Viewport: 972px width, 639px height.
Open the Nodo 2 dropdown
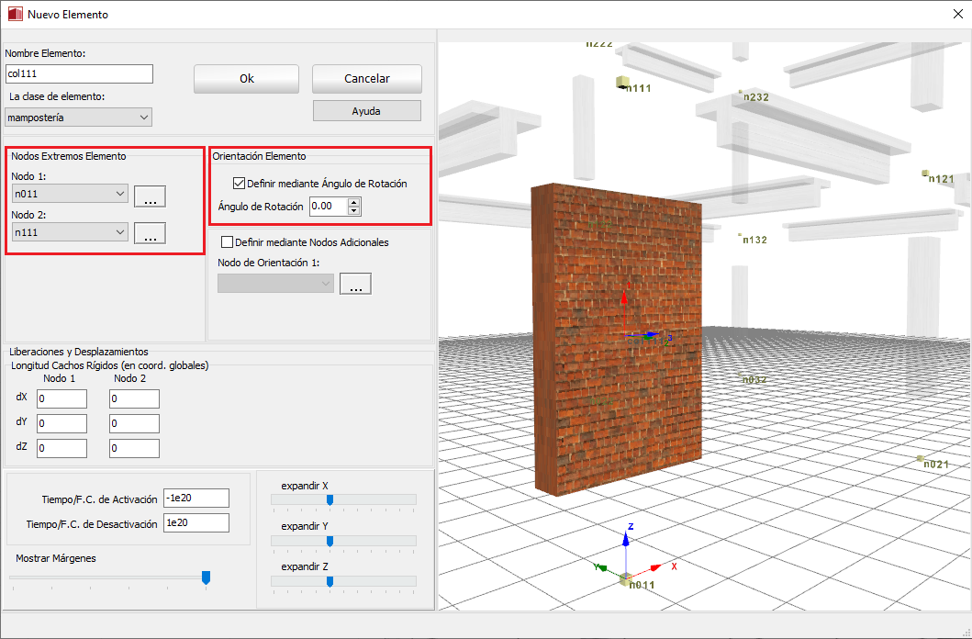[70, 233]
